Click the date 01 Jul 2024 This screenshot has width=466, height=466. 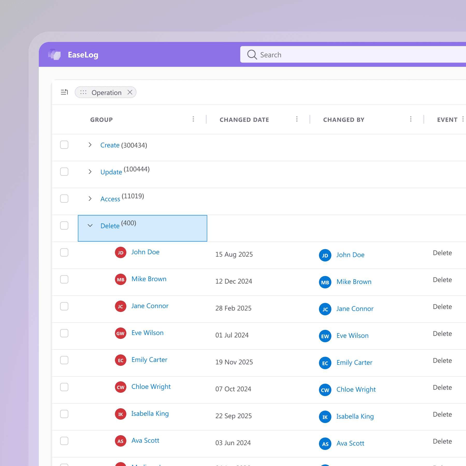pyautogui.click(x=232, y=335)
